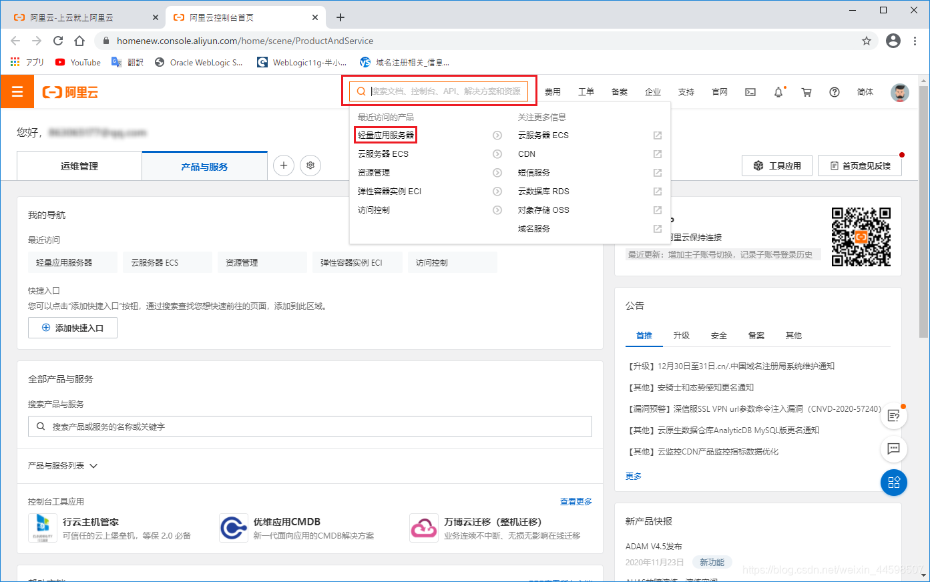Switch announcements to 安全 tab
The height and width of the screenshot is (582, 930).
click(x=719, y=336)
